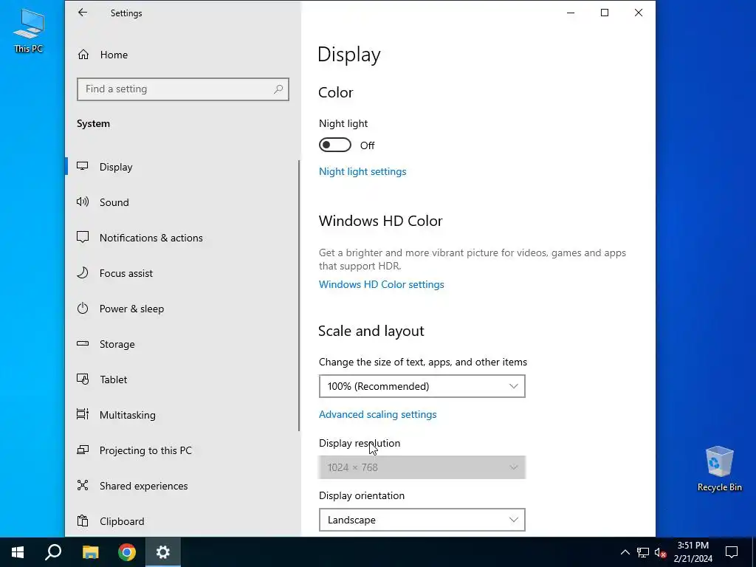
Task: Select the Recycle Bin desktop icon
Action: tap(719, 468)
